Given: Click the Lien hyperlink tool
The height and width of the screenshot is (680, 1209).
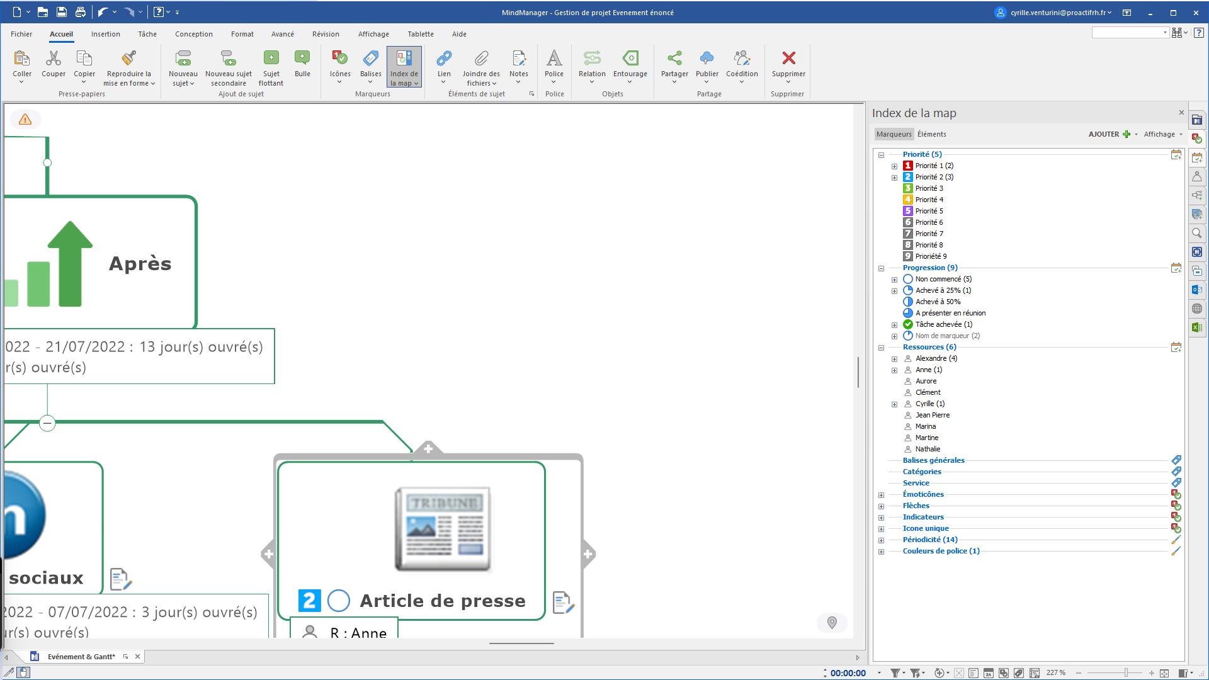Looking at the screenshot, I should point(444,59).
